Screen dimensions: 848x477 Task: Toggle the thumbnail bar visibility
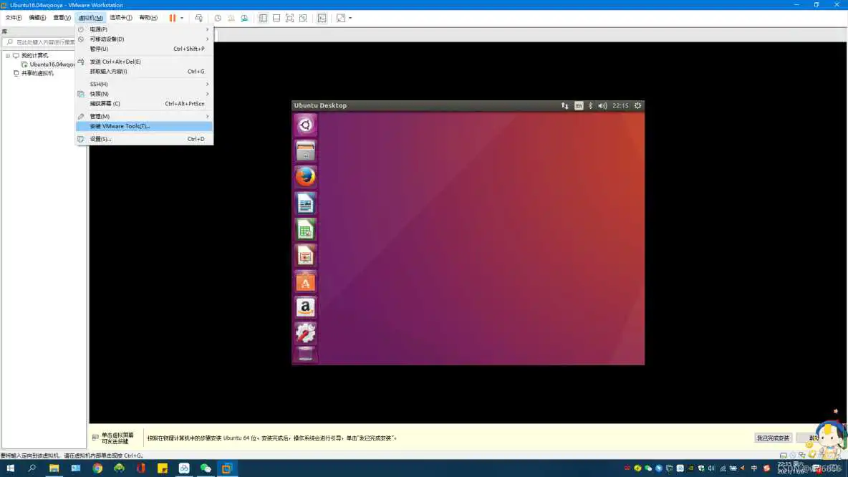276,18
